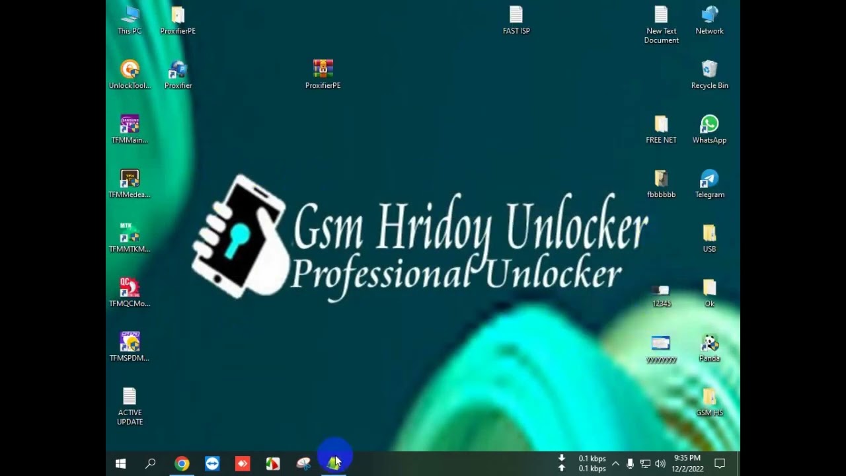
Task: Open the ProxifierPE folder icon
Action: click(x=178, y=20)
